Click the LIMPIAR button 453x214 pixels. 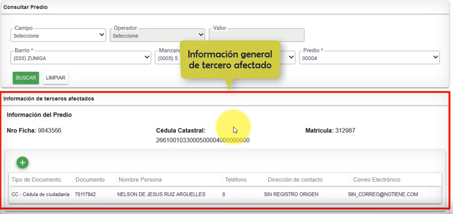(56, 78)
